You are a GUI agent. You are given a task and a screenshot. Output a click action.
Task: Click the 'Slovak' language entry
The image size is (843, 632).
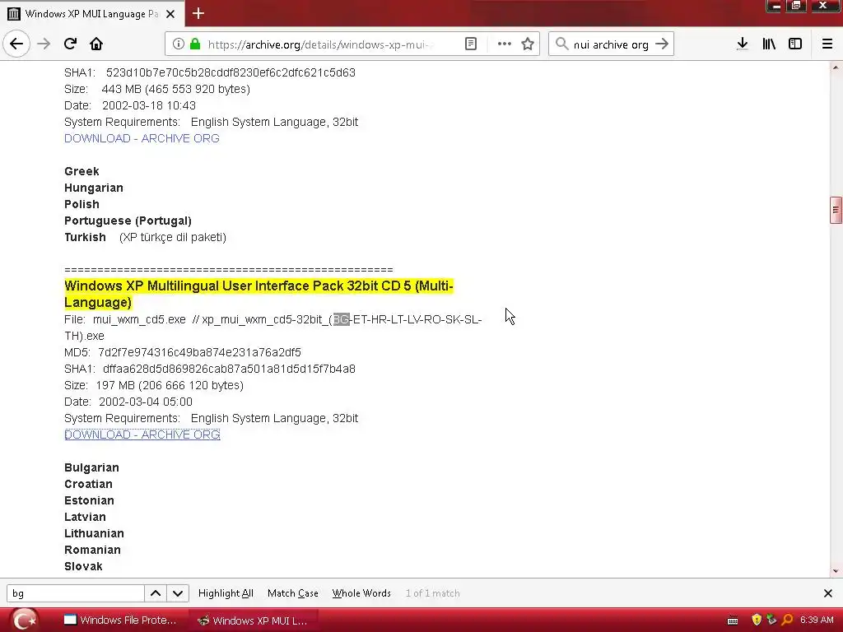(83, 566)
